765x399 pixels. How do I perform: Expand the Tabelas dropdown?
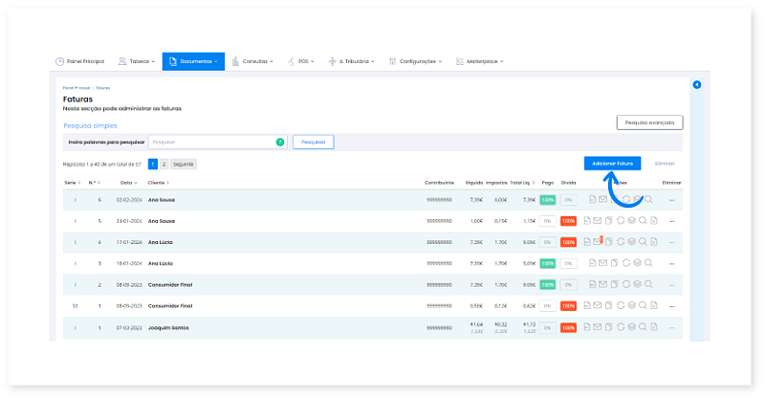139,61
